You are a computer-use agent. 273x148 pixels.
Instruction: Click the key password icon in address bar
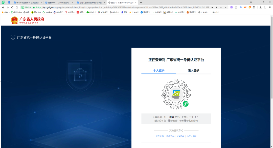[212, 7]
